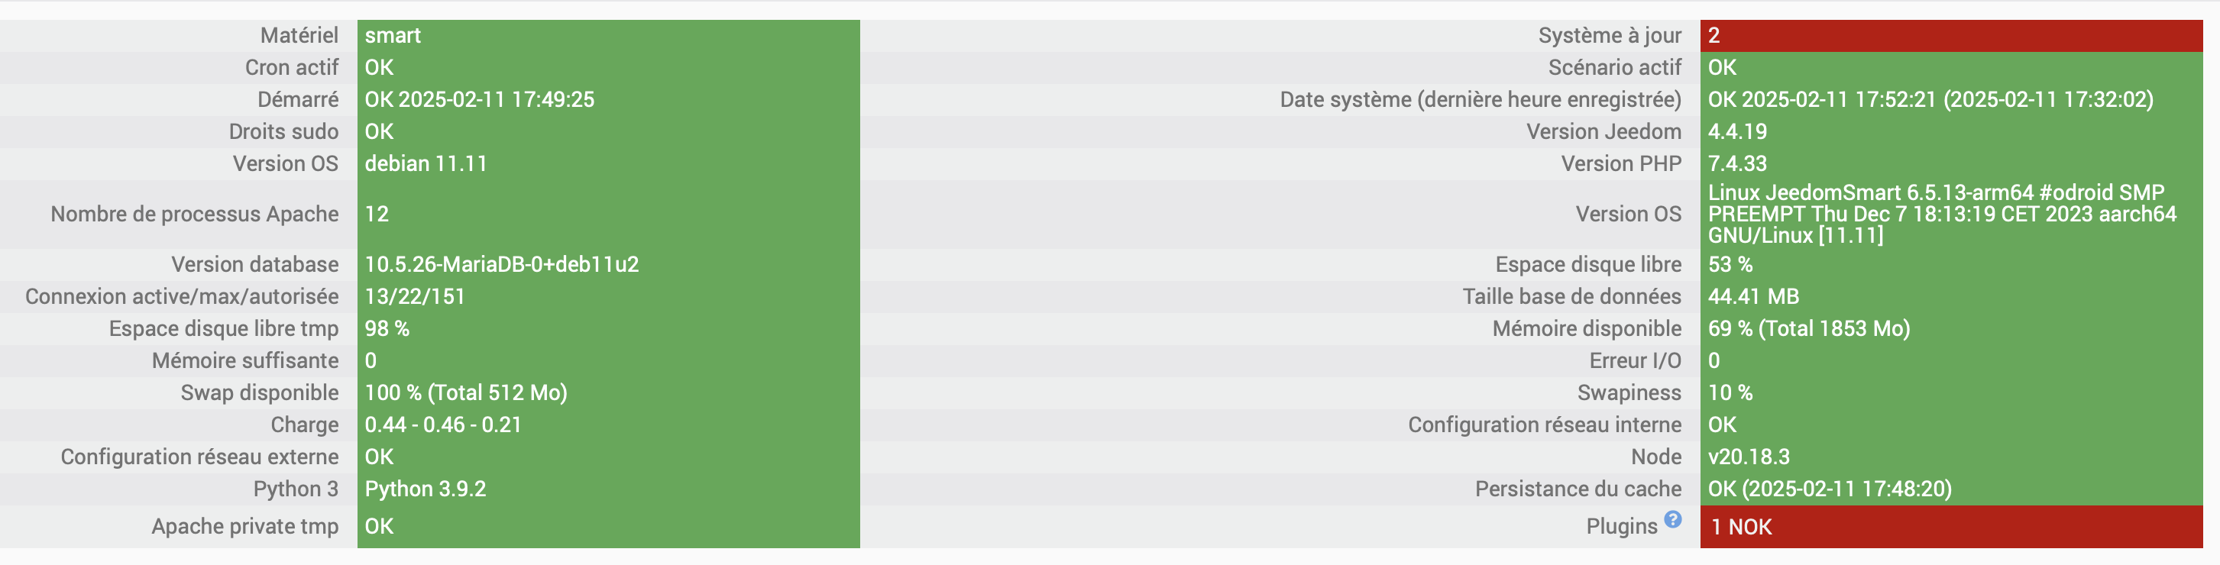Viewport: 2220px width, 565px height.
Task: Click the Python 3.9.2 version cell
Action: point(425,489)
